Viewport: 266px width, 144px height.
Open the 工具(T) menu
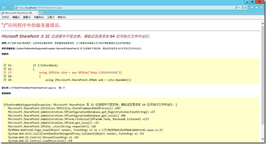(51, 17)
